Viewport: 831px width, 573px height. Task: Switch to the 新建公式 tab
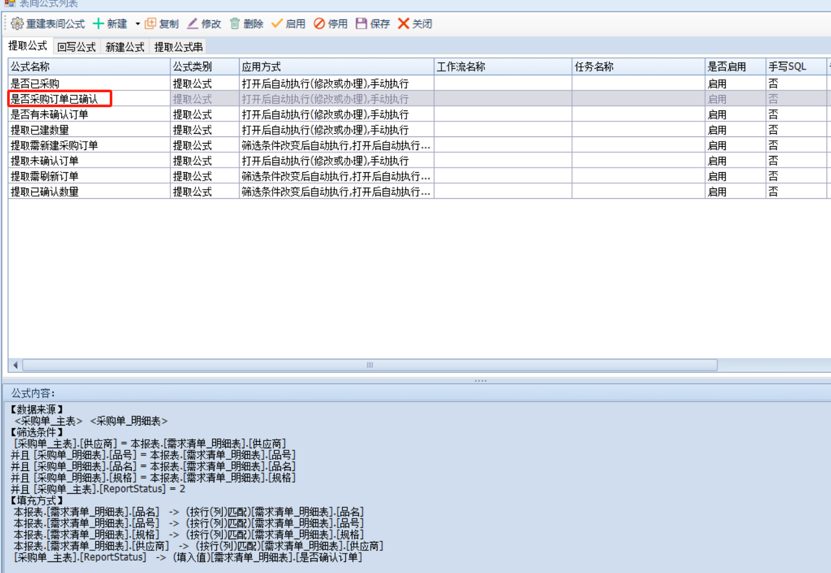[x=125, y=47]
